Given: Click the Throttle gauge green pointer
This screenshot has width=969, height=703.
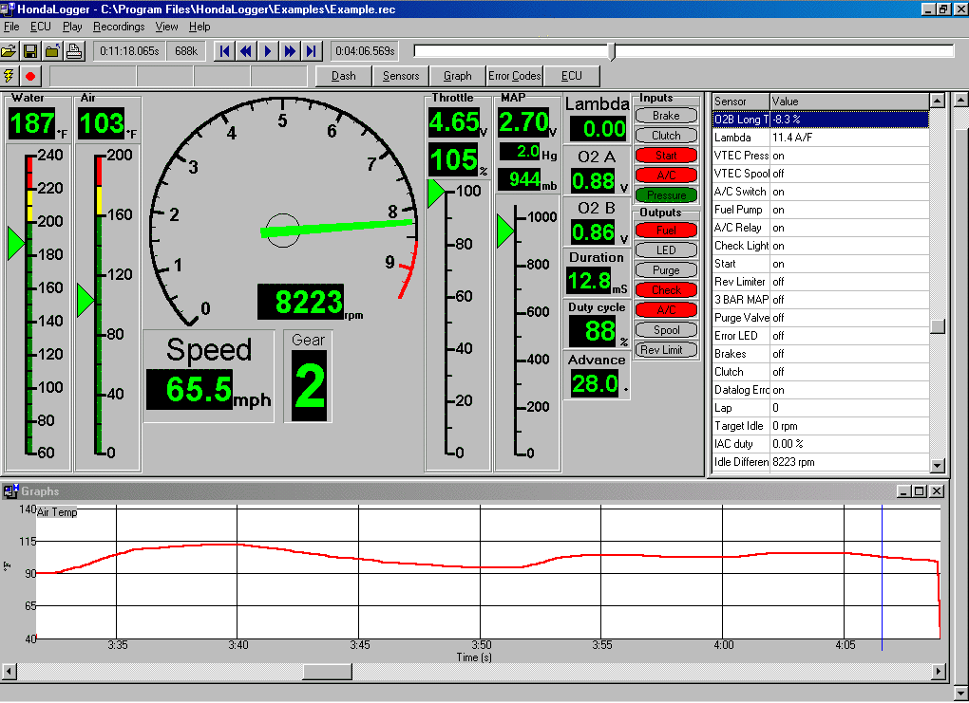Looking at the screenshot, I should coord(436,194).
